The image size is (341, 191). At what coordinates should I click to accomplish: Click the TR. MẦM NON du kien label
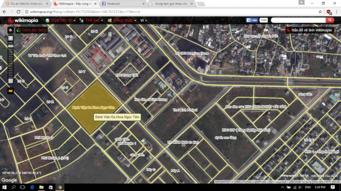point(183,142)
